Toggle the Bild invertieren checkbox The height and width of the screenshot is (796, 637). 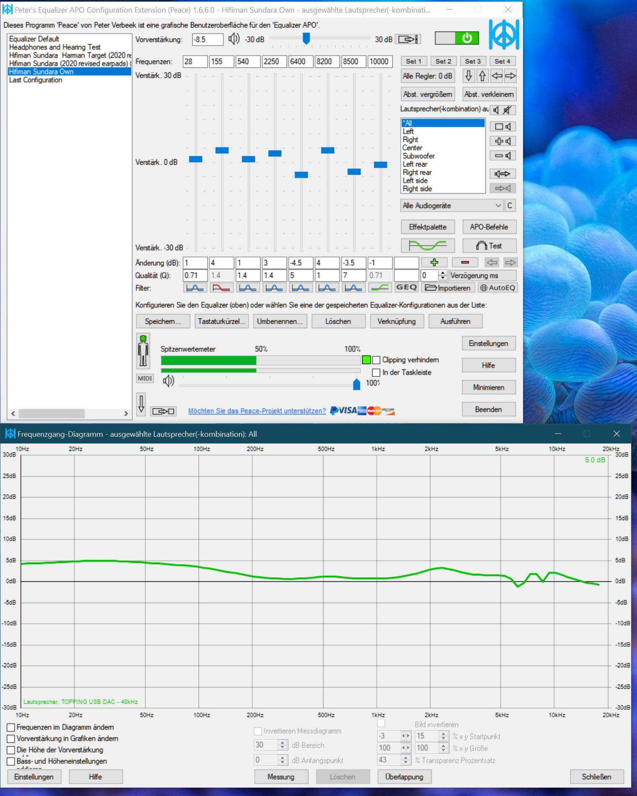click(x=381, y=723)
